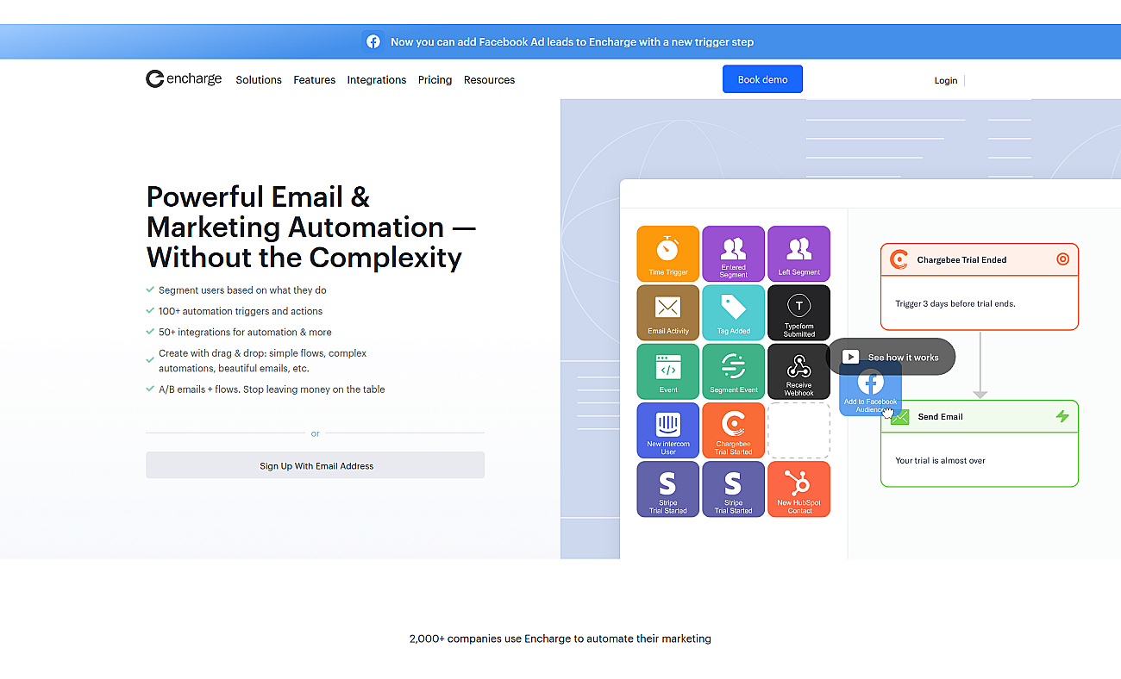Screen dimensions: 1121x679
Task: Click '100+ automation triggers and actions' text
Action: pos(241,311)
